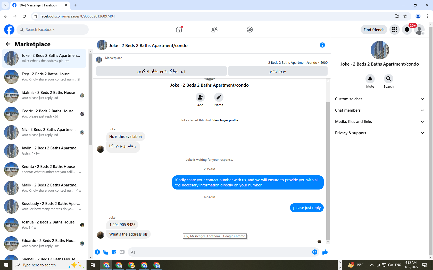433x270 pixels.
Task: Click the mark as pending button
Action: [161, 71]
